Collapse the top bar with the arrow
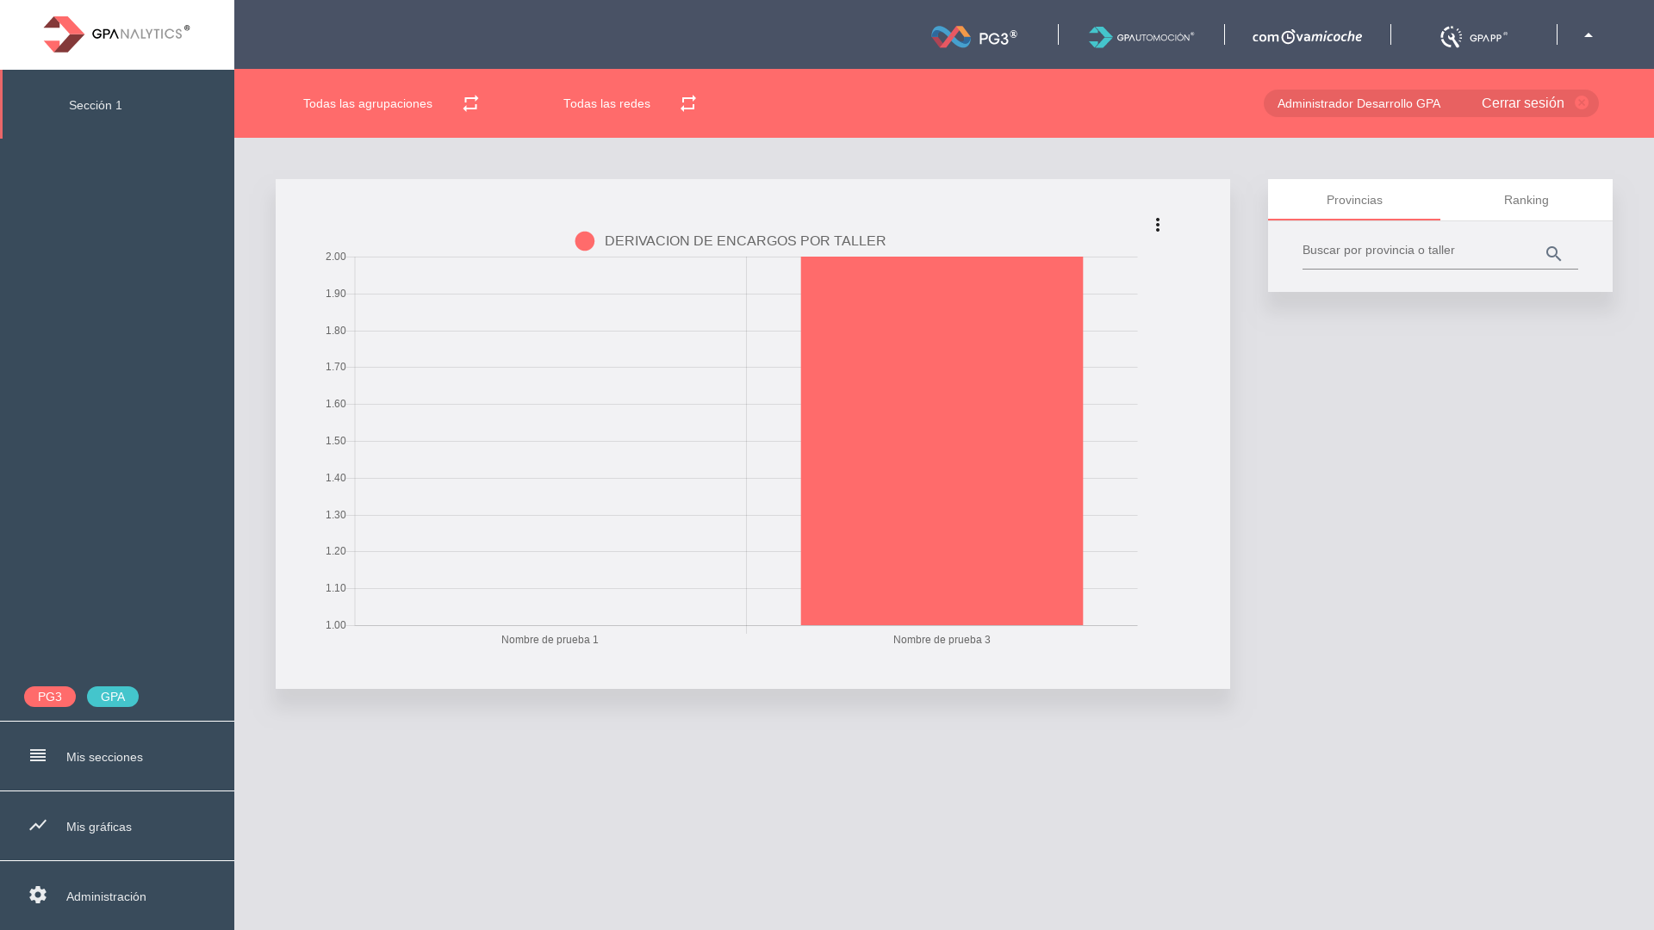This screenshot has height=930, width=1654. 1589,35
